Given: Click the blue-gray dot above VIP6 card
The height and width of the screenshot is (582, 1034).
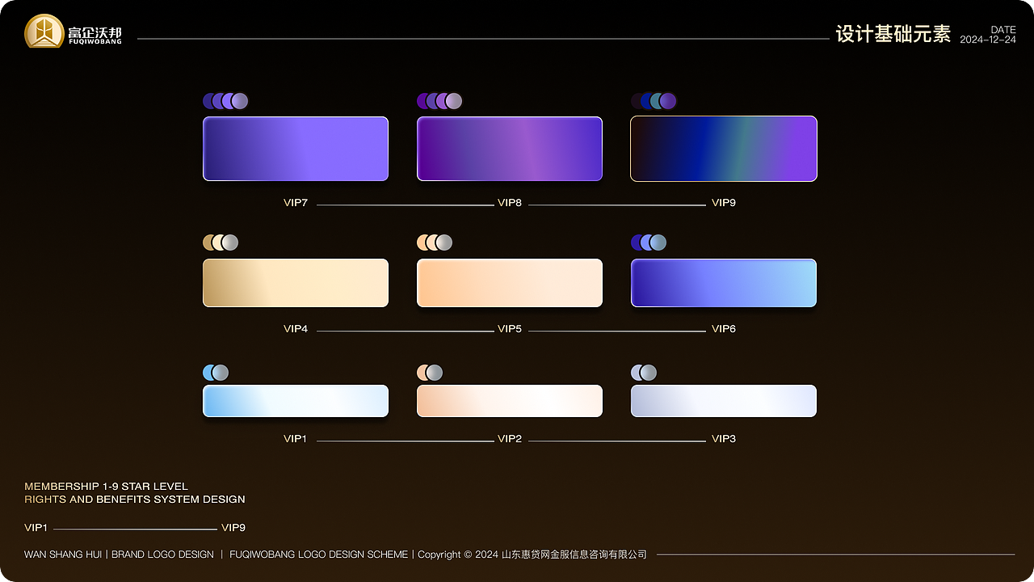Looking at the screenshot, I should (658, 242).
